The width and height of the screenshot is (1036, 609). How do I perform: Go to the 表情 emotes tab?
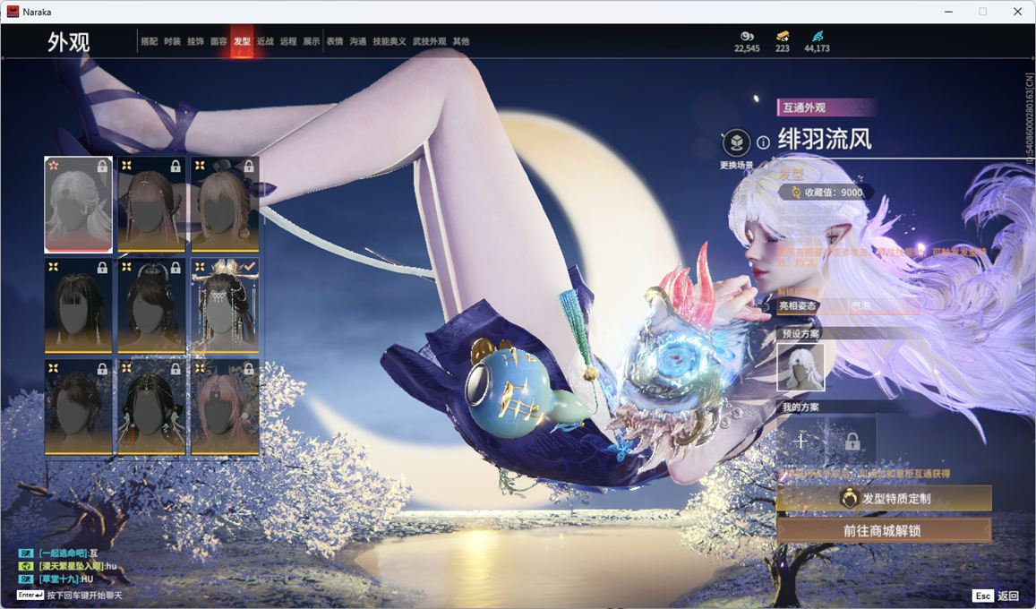(x=334, y=41)
